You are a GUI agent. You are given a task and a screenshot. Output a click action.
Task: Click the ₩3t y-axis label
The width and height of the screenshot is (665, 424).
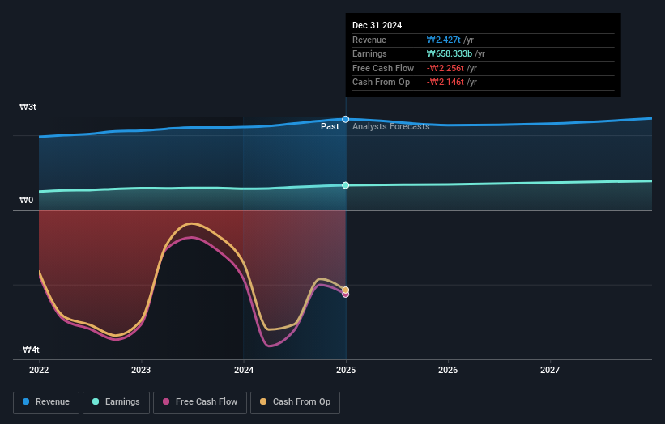[28, 107]
